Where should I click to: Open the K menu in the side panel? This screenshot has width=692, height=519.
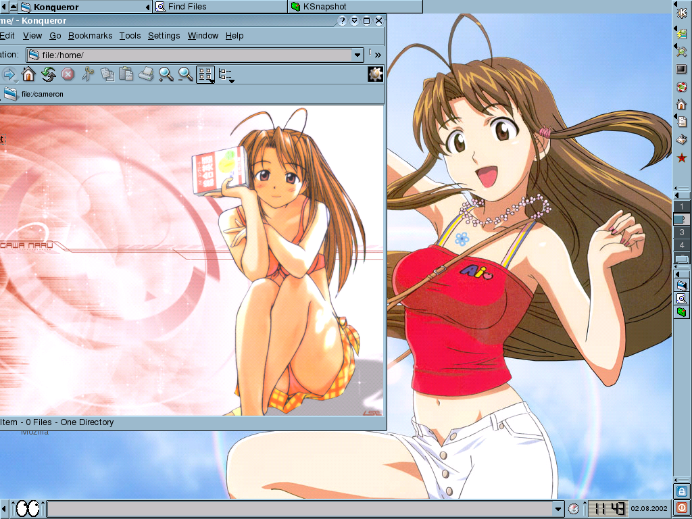682,12
